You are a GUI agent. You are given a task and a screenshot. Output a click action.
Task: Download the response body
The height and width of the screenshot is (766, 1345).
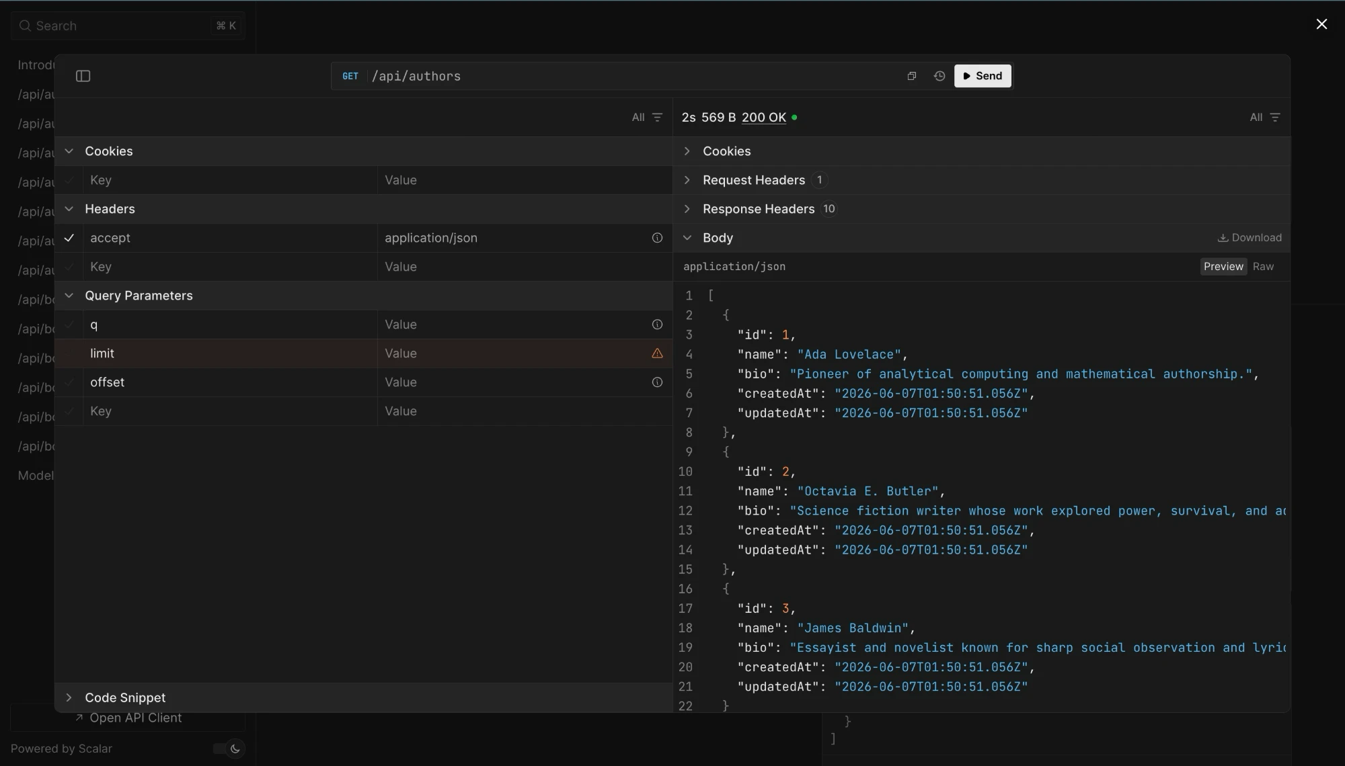pos(1250,238)
